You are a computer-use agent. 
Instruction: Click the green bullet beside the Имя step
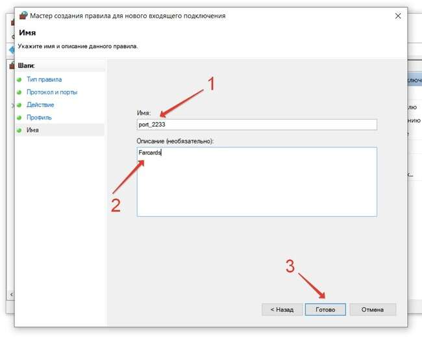tap(19, 130)
